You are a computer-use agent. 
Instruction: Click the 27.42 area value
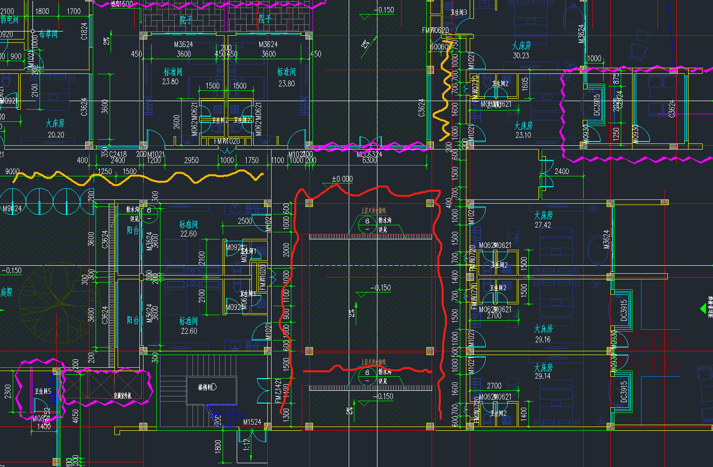[x=543, y=225]
